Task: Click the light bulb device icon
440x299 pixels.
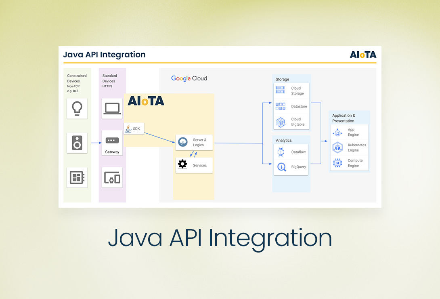Action: coord(77,108)
